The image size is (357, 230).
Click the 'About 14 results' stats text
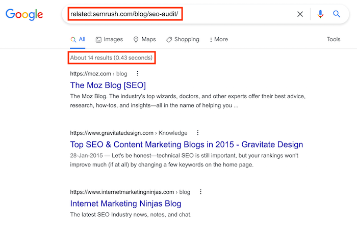(x=111, y=57)
